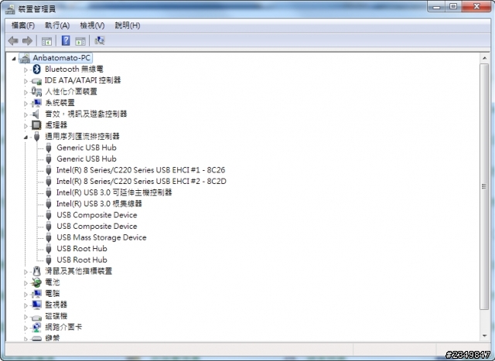Viewport: 495px width, 361px height.
Task: Select the first Generic USB Hub entry
Action: [x=87, y=148]
